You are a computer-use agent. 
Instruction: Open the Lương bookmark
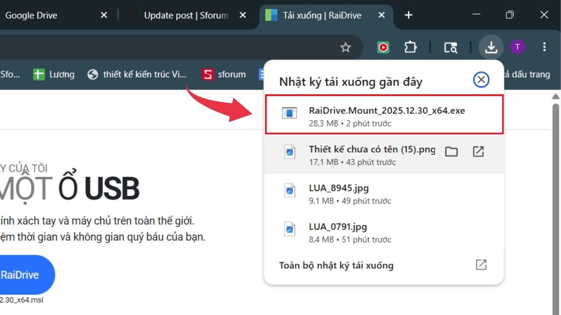coord(54,74)
